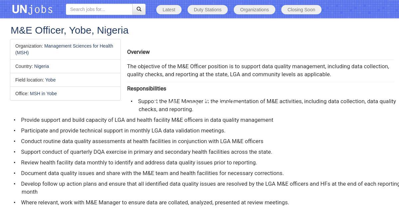The image size is (399, 209).
Task: Open Management Sciences for Health link
Action: [78, 46]
